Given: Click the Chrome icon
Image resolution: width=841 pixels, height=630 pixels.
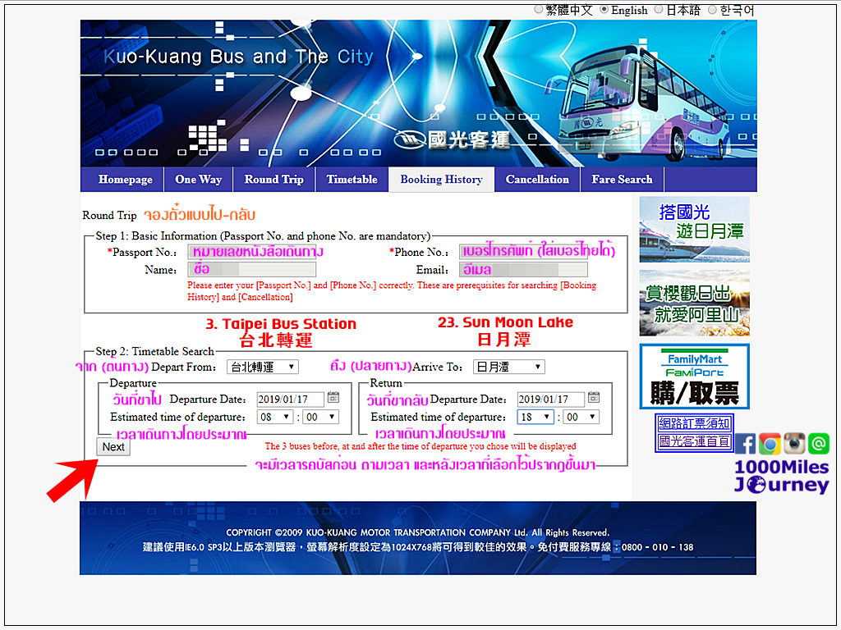Looking at the screenshot, I should click(770, 444).
